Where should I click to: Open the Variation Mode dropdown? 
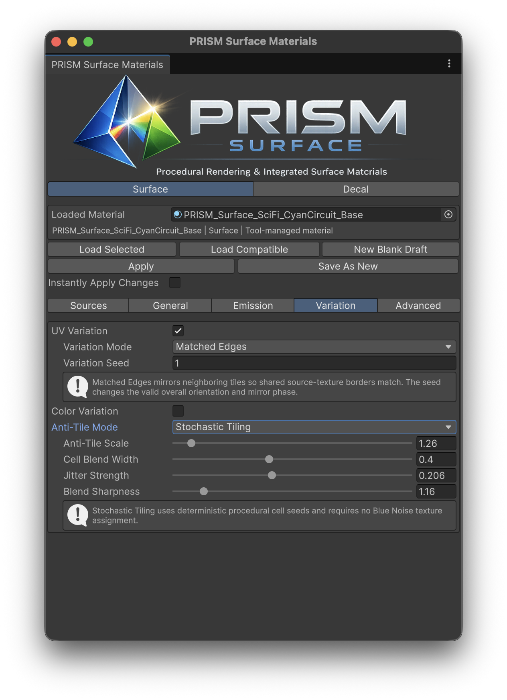314,347
